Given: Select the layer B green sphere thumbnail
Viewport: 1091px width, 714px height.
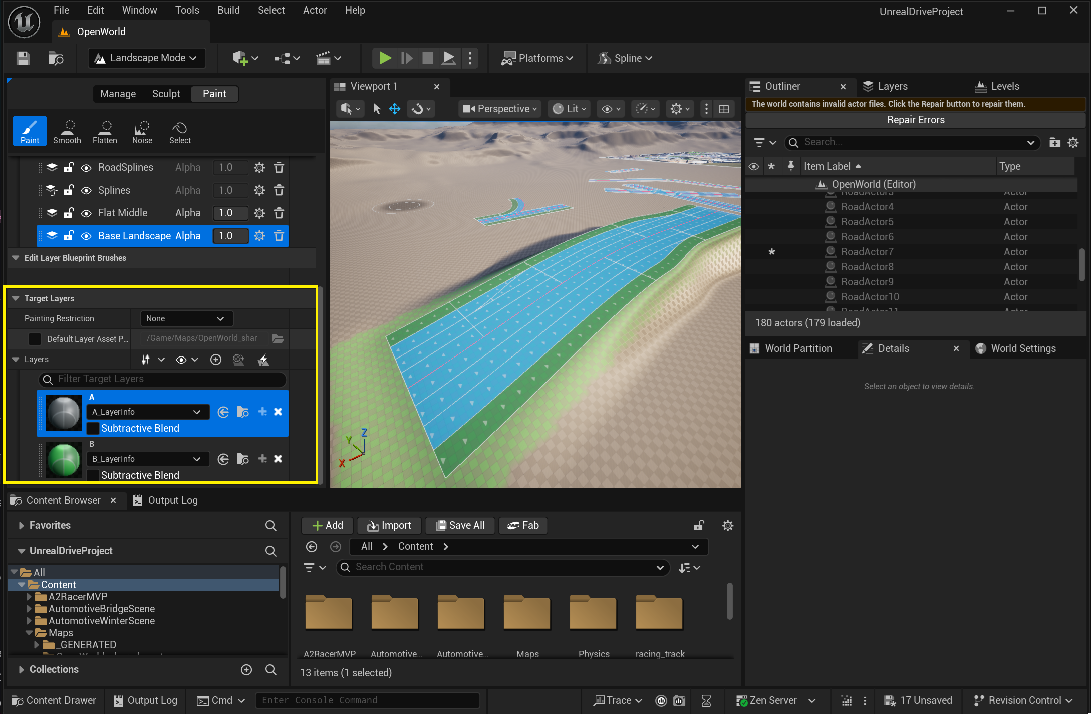Looking at the screenshot, I should [64, 460].
